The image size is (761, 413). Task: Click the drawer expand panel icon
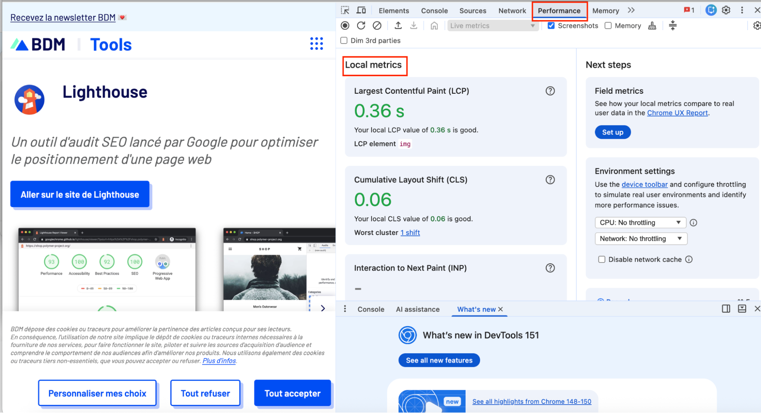click(x=742, y=309)
